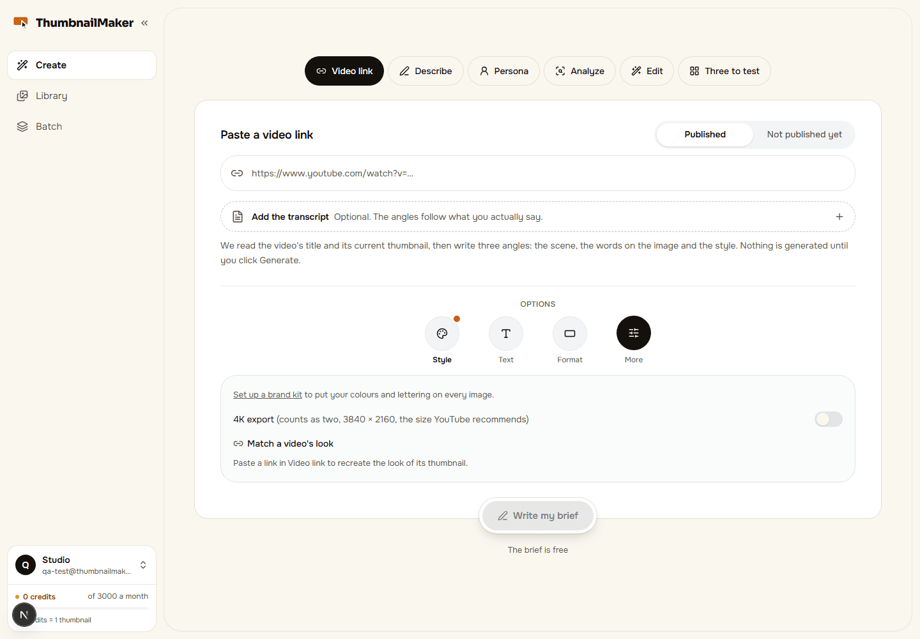The height and width of the screenshot is (639, 920).
Task: Click the round N badge icon
Action: point(24,615)
